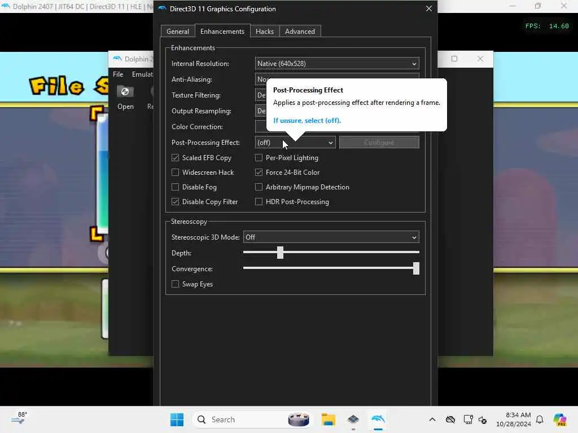Viewport: 578px width, 433px height.
Task: Disable the Scaled EFB Copy checkbox
Action: 175,158
